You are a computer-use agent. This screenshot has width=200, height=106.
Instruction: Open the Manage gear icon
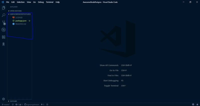point(3,99)
